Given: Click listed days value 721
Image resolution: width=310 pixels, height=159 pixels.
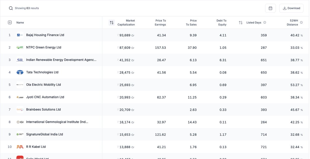Looking at the screenshot, I should [x=264, y=147].
